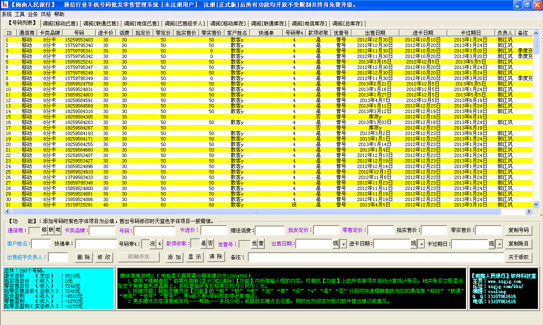Click the 没 button beside 号码带4
This screenshot has height=325, width=543.
point(153,244)
